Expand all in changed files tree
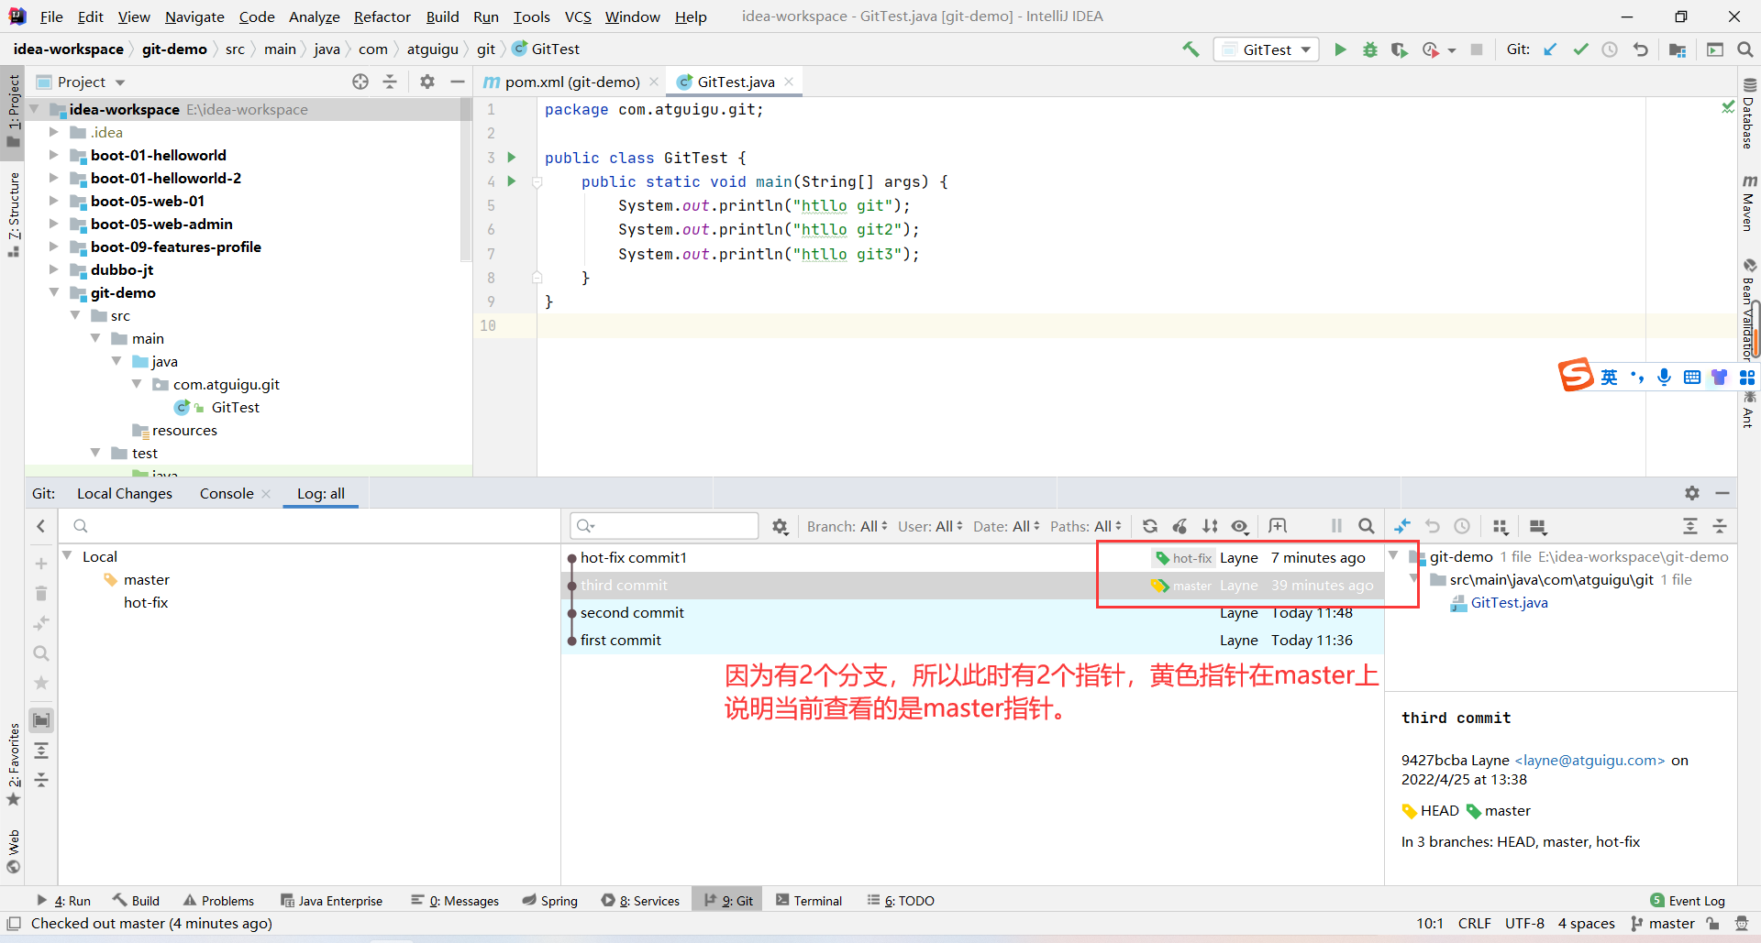 [x=1690, y=526]
